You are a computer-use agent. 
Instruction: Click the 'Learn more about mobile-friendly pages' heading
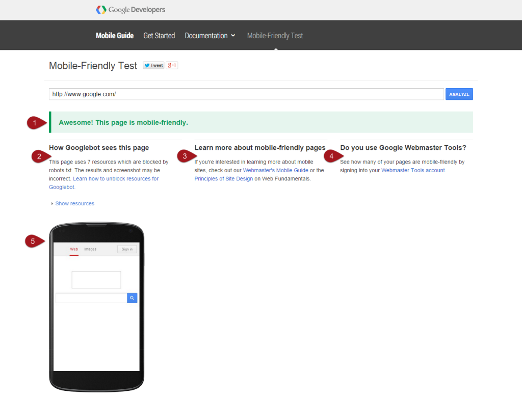tap(260, 147)
